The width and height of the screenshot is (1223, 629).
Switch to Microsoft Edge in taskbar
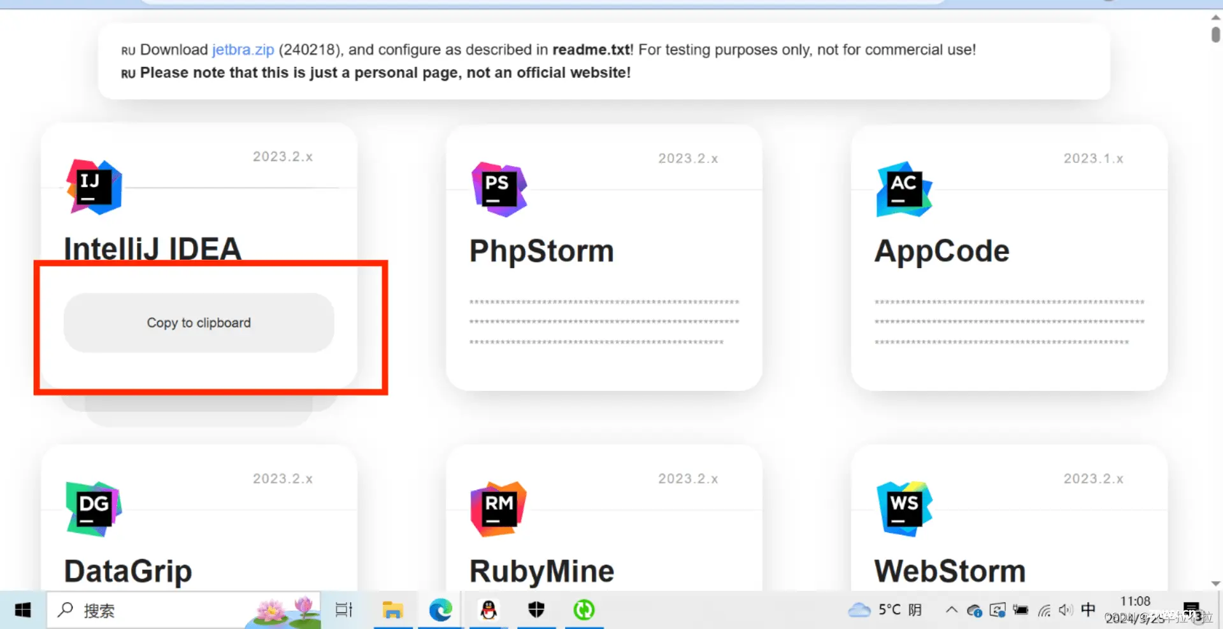[440, 610]
